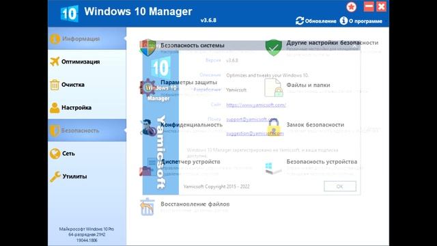Screen dimensions: 437x246
Task: Click the Windows device security icon
Action: [272, 168]
